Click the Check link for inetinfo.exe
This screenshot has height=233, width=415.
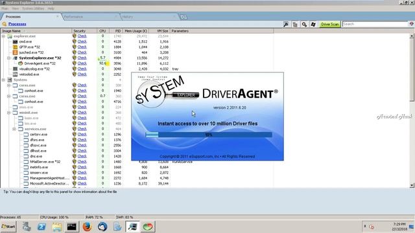coord(82,167)
